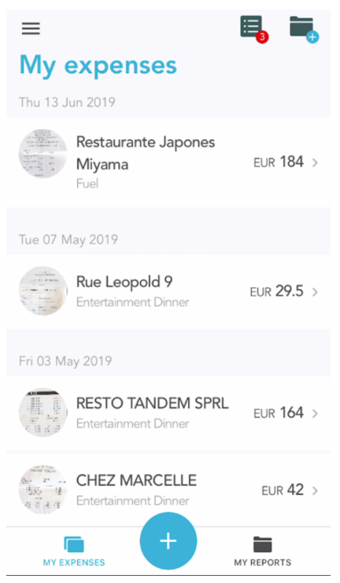Select the EUR 164 amount
Viewport: 340px width, 583px height.
point(279,413)
